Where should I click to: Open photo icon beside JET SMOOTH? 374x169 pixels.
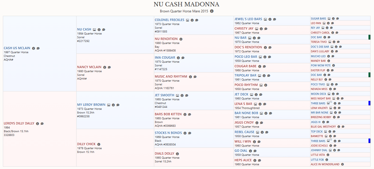coord(178,95)
